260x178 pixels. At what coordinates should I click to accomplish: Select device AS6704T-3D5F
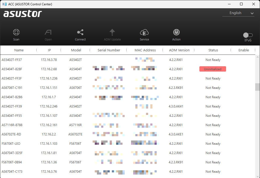point(12,153)
